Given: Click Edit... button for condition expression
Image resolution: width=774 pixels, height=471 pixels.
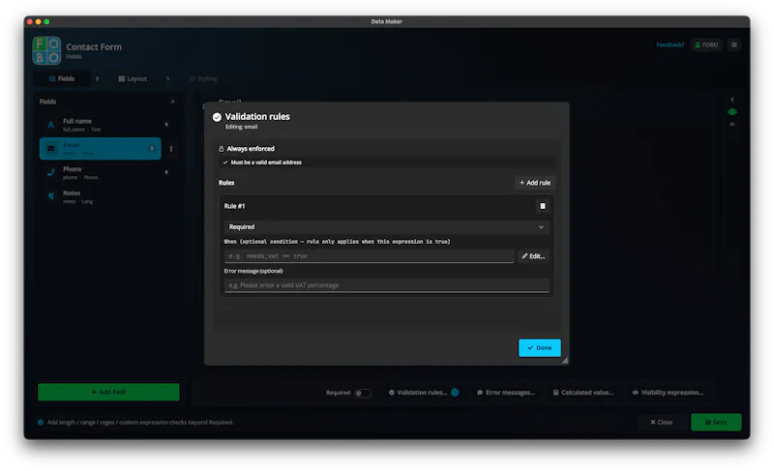Looking at the screenshot, I should pyautogui.click(x=533, y=256).
